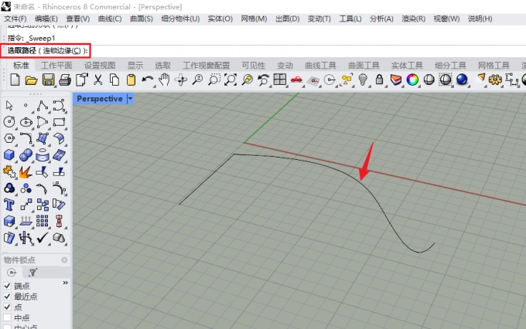Enable the 中点 object snap

click(x=7, y=317)
